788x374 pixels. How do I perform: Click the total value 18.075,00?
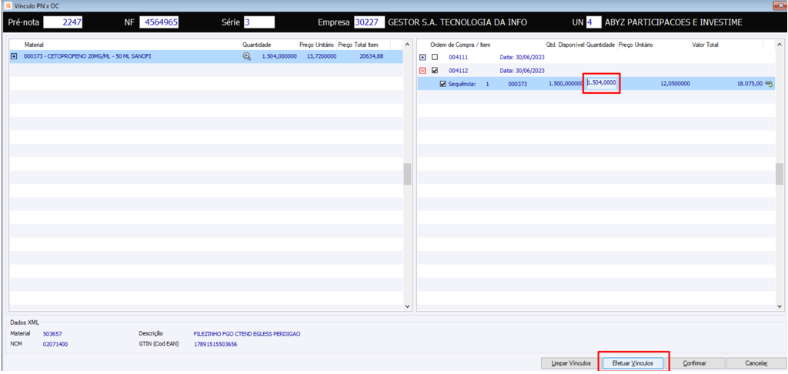[750, 85]
